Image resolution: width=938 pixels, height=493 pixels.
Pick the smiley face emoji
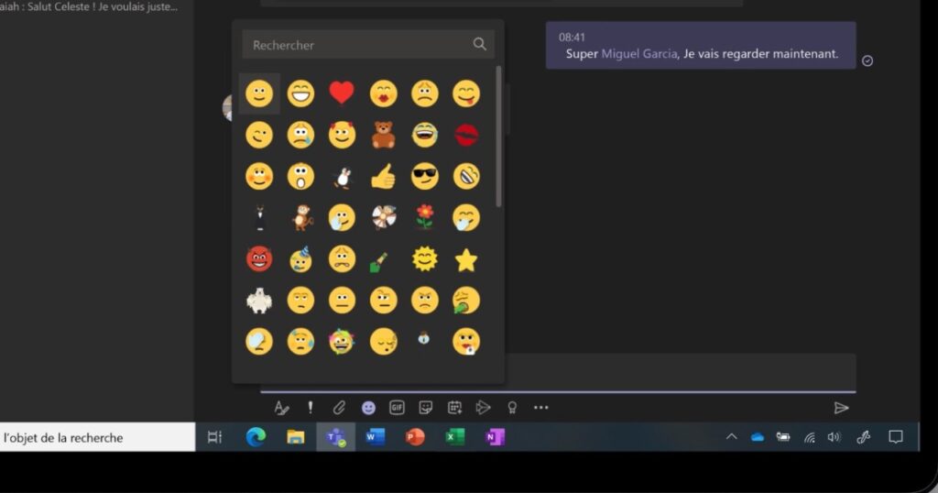259,94
